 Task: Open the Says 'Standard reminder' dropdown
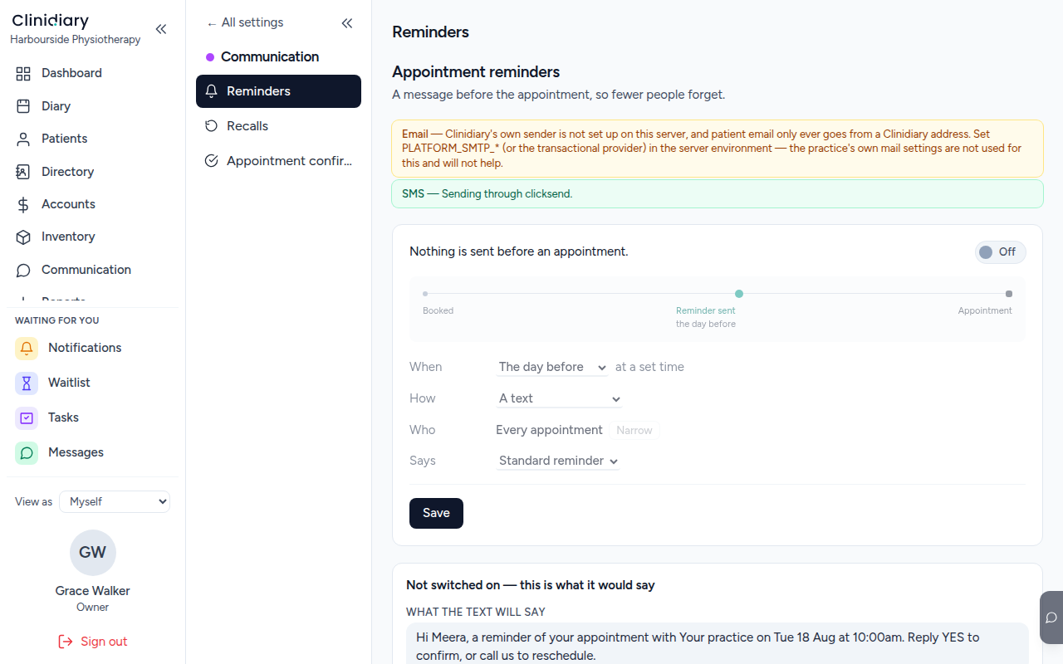tap(558, 461)
